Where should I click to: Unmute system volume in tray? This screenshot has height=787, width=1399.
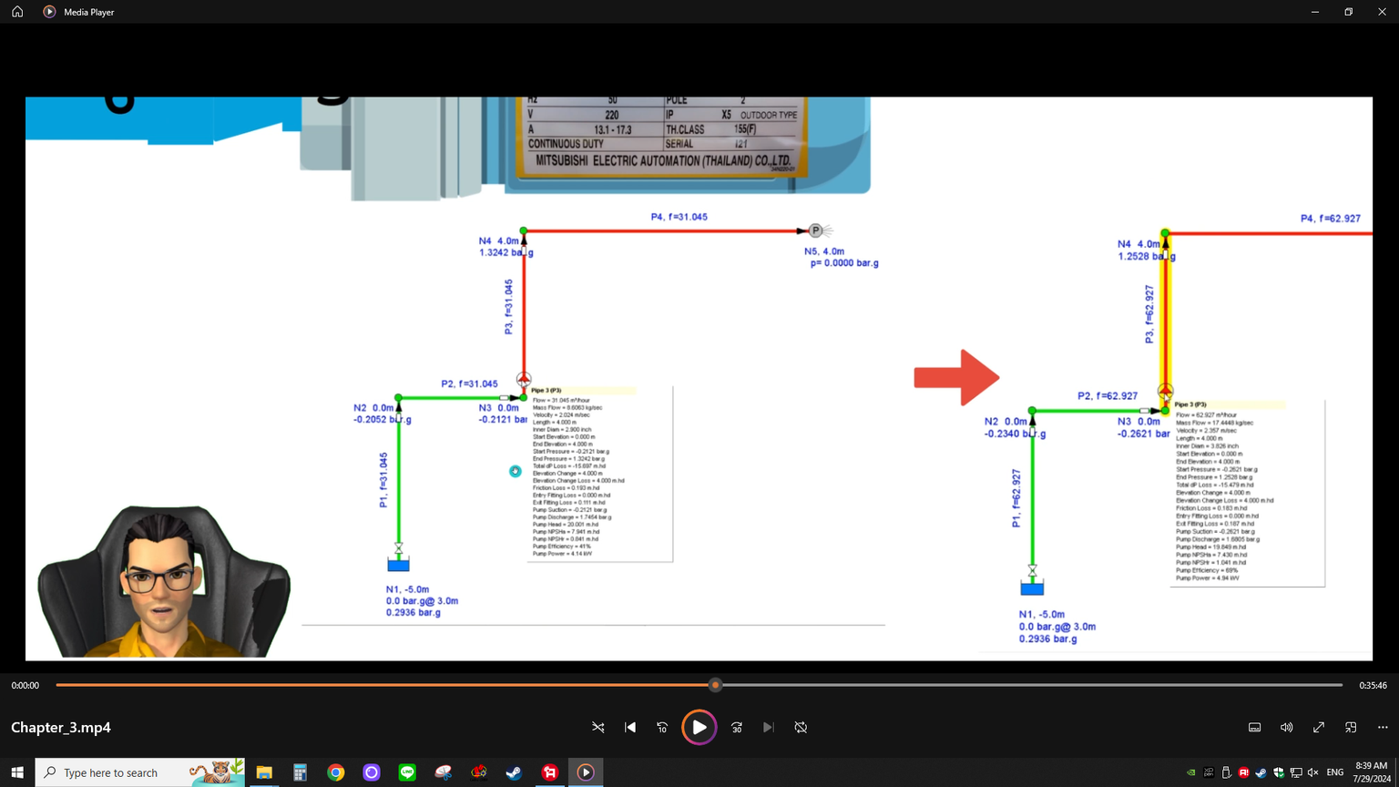click(x=1312, y=772)
